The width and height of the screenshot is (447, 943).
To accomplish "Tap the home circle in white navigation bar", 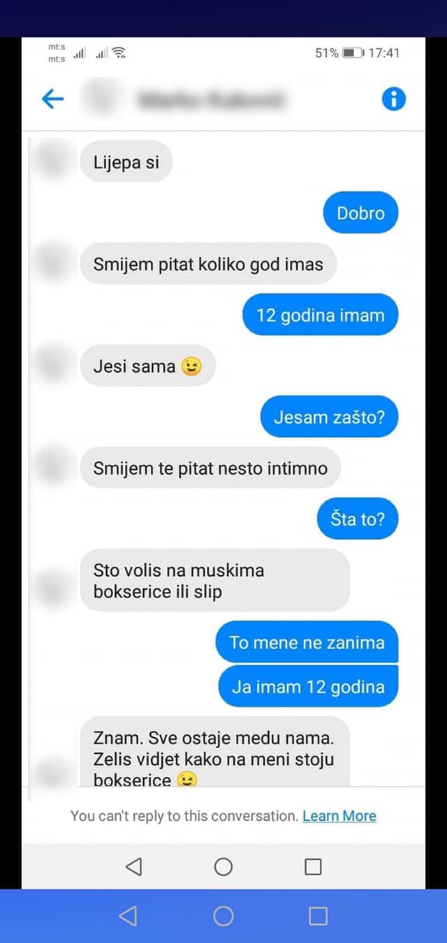I will (x=223, y=867).
